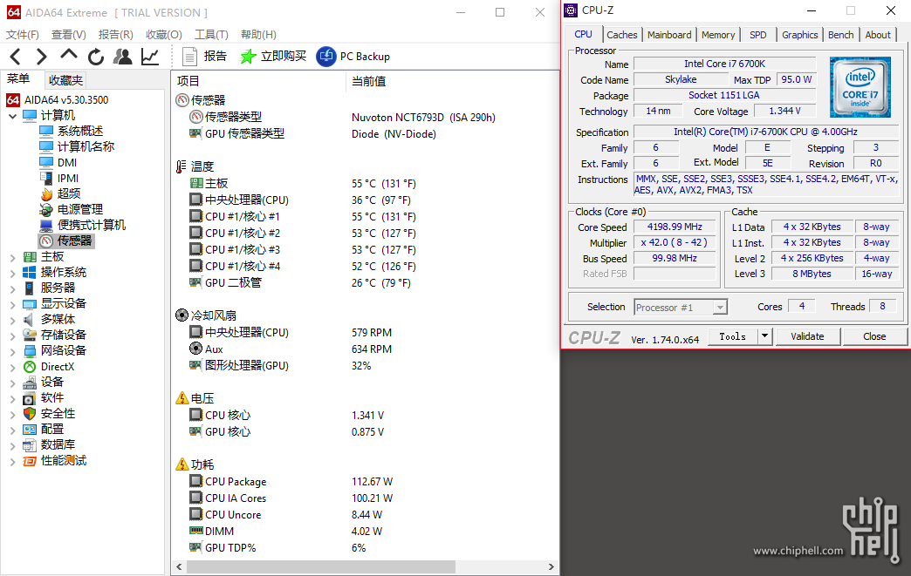911x576 pixels.
Task: Open the About tab in CPU-Z
Action: [x=877, y=35]
